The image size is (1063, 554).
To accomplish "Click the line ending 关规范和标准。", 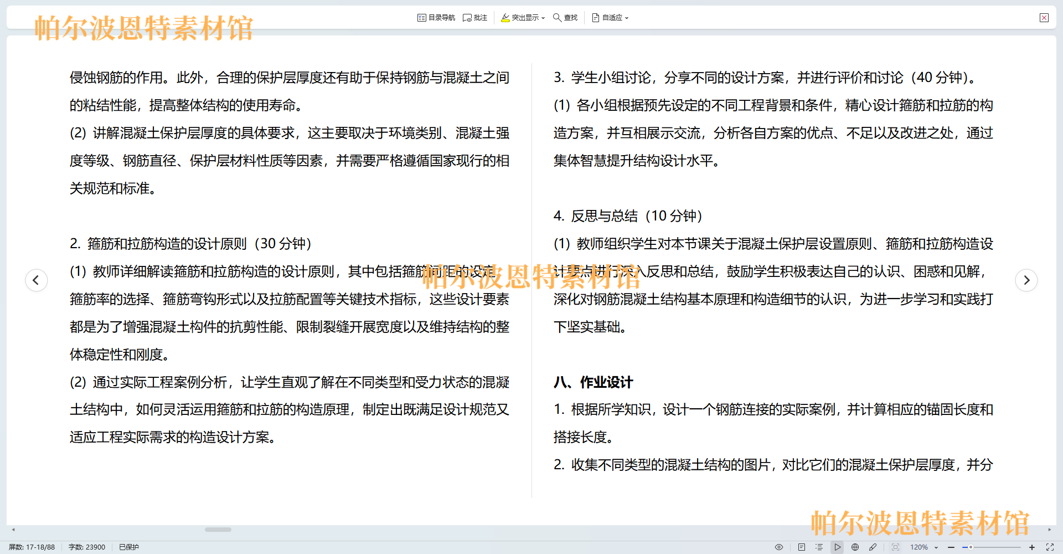I will coord(113,188).
